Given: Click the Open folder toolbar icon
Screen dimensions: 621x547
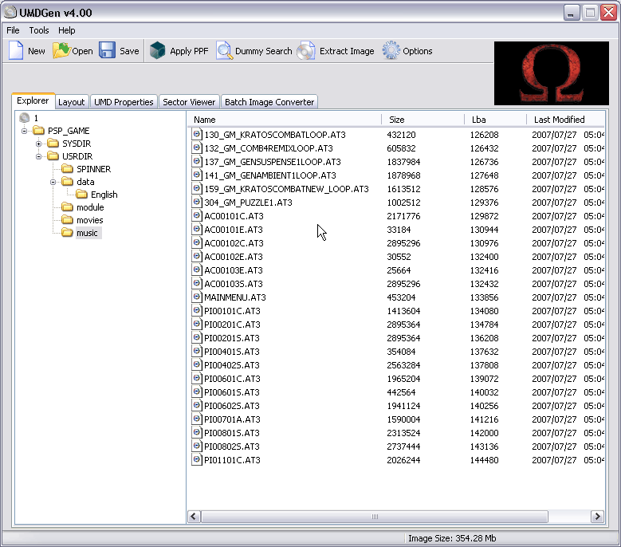Looking at the screenshot, I should pos(61,51).
